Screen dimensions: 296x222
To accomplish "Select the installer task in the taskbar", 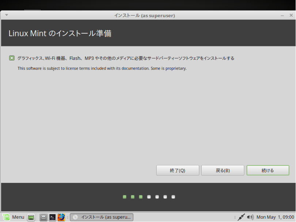I will 102,217.
